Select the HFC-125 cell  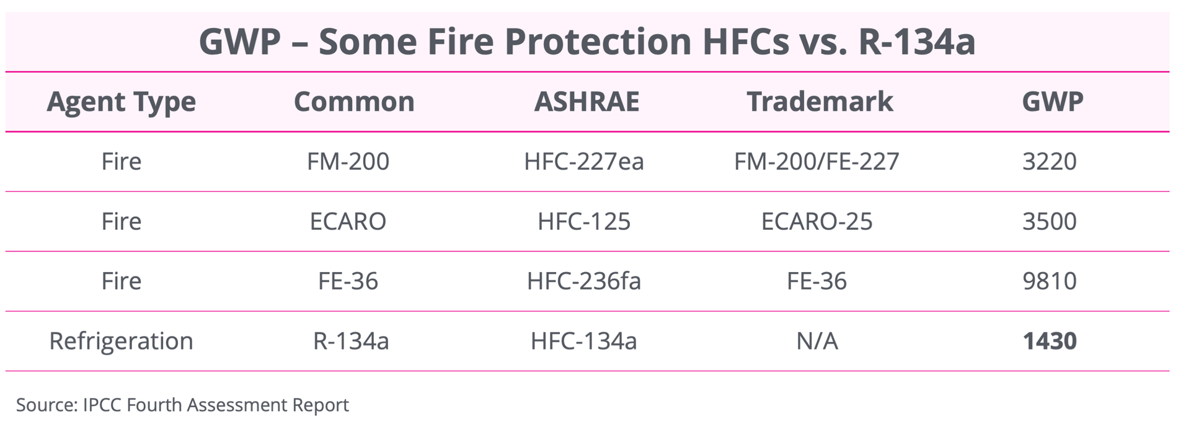[x=584, y=221]
